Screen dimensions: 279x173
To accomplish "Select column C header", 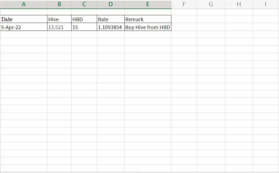I will [x=84, y=4].
